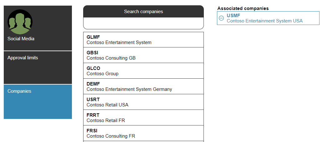
Task: Click the USMF associated company code
Action: 233,16
